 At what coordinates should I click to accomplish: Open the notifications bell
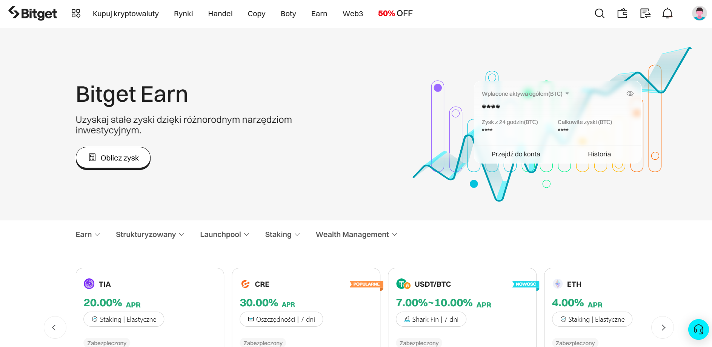pyautogui.click(x=667, y=14)
